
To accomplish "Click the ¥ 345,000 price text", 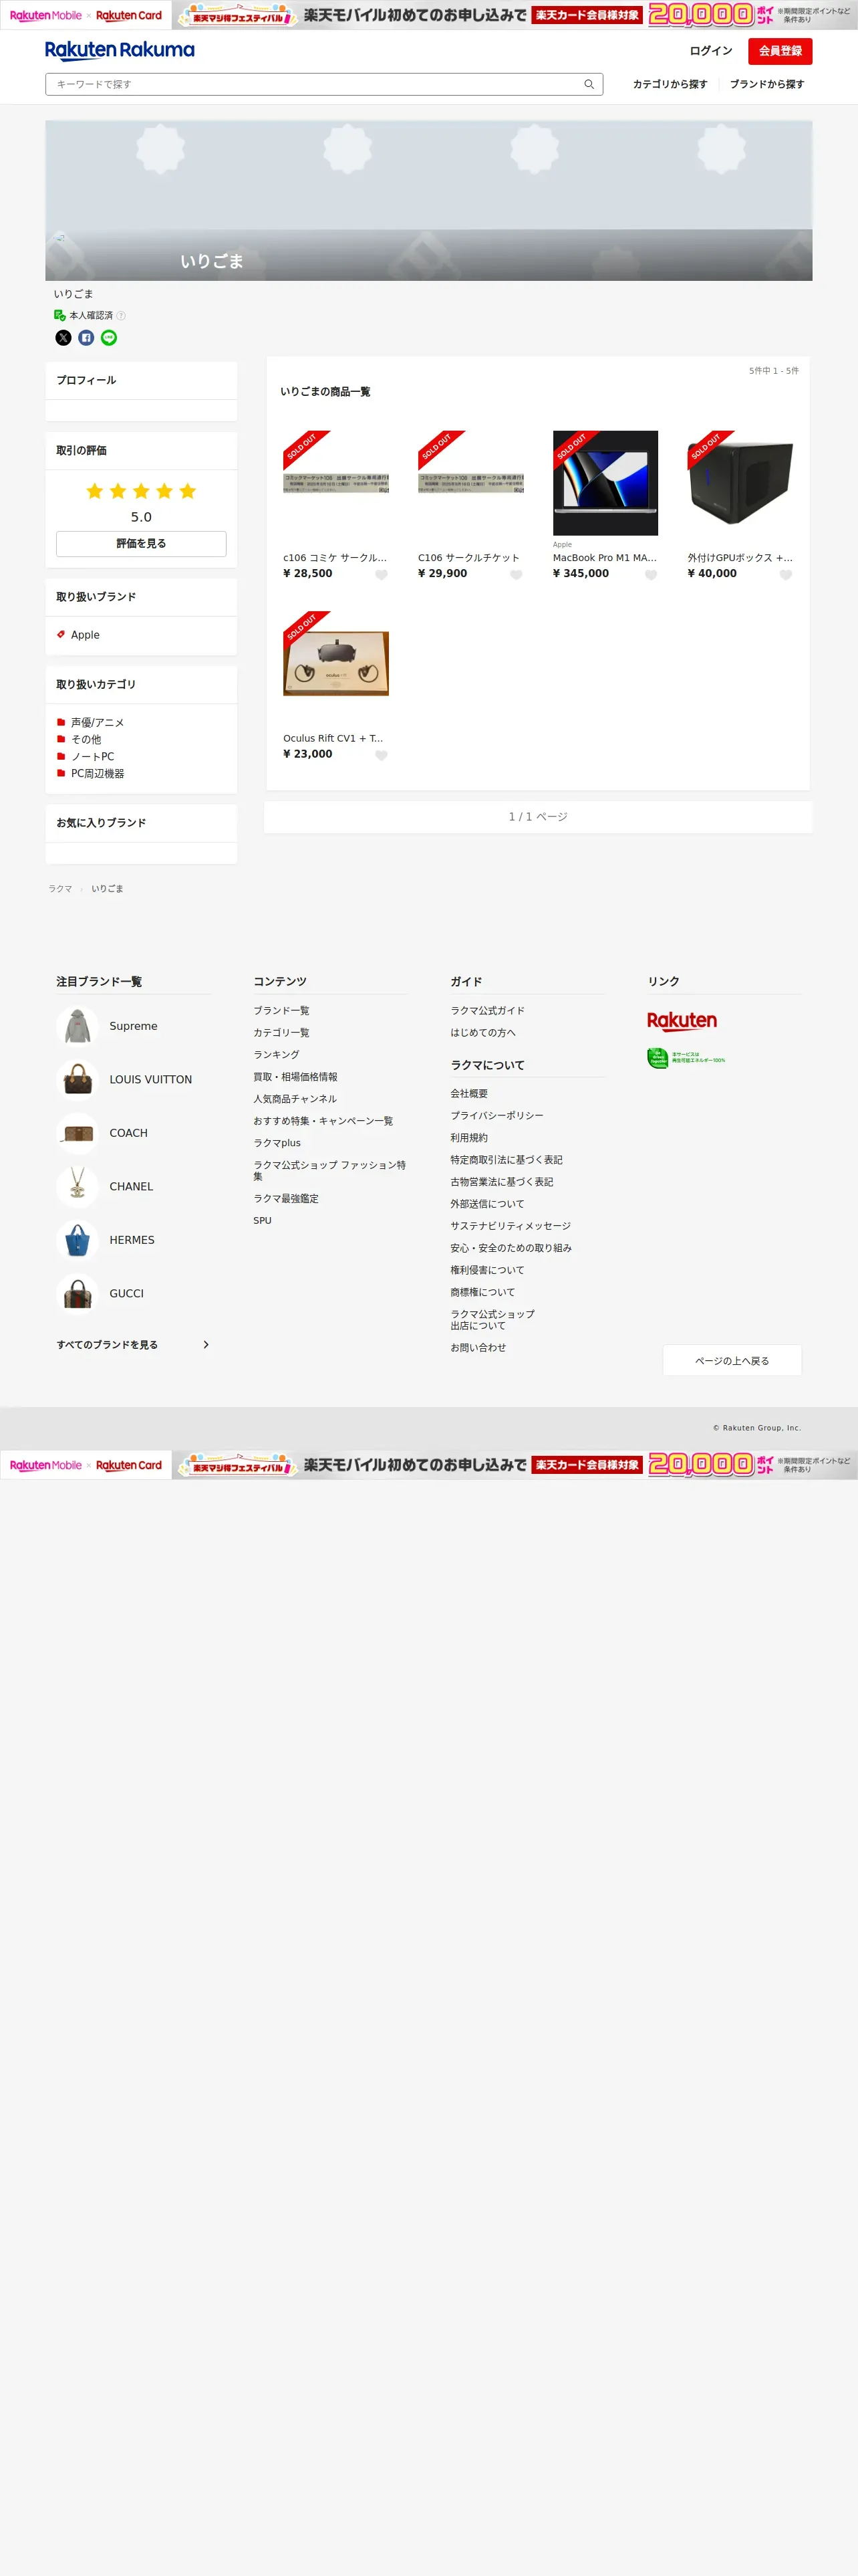I will point(580,574).
